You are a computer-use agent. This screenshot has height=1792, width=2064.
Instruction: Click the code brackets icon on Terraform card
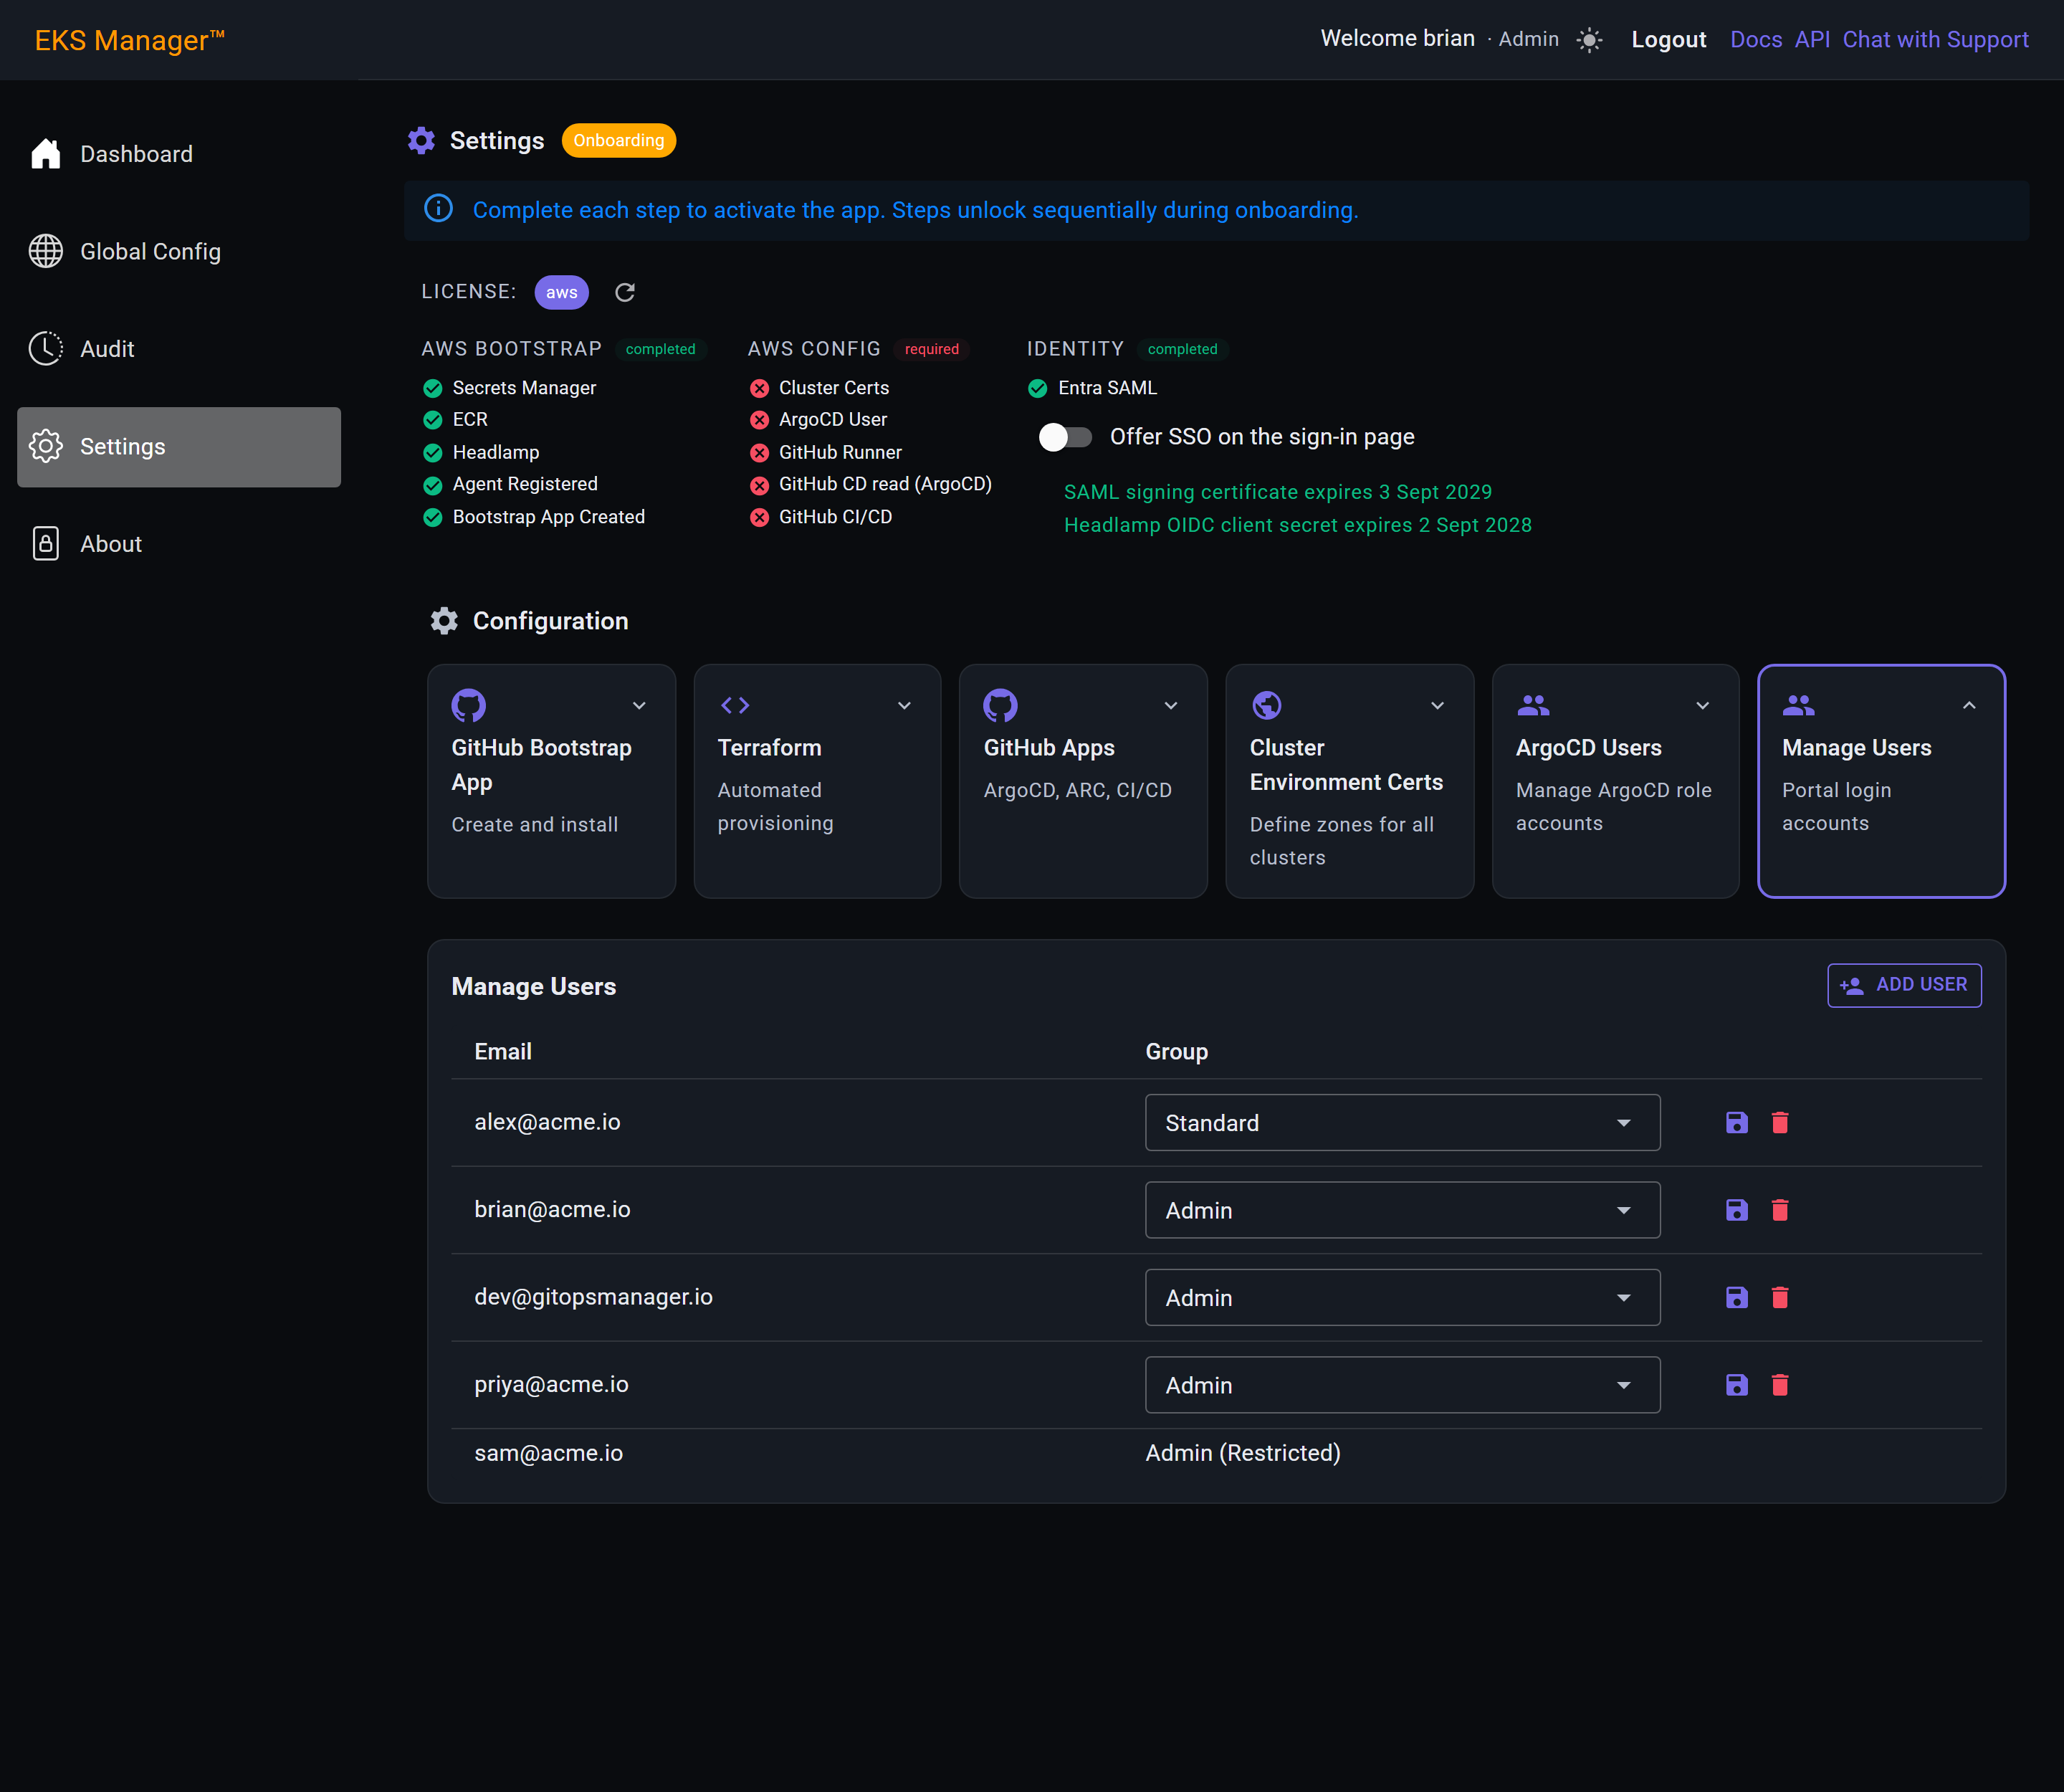point(735,705)
